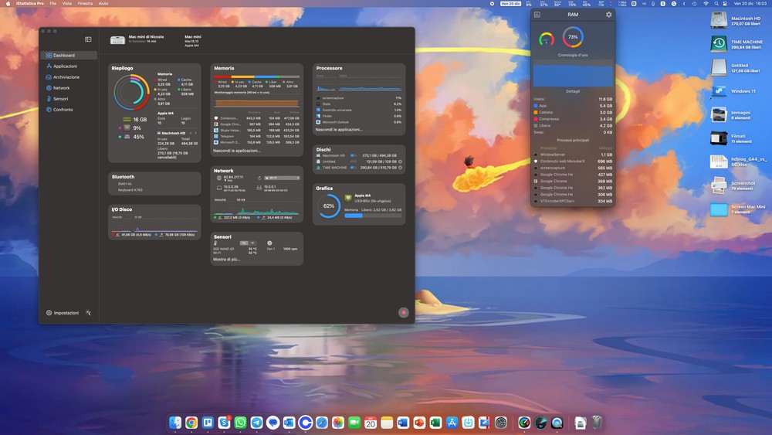Open Impostazioni at the sidebar bottom

pos(63,313)
